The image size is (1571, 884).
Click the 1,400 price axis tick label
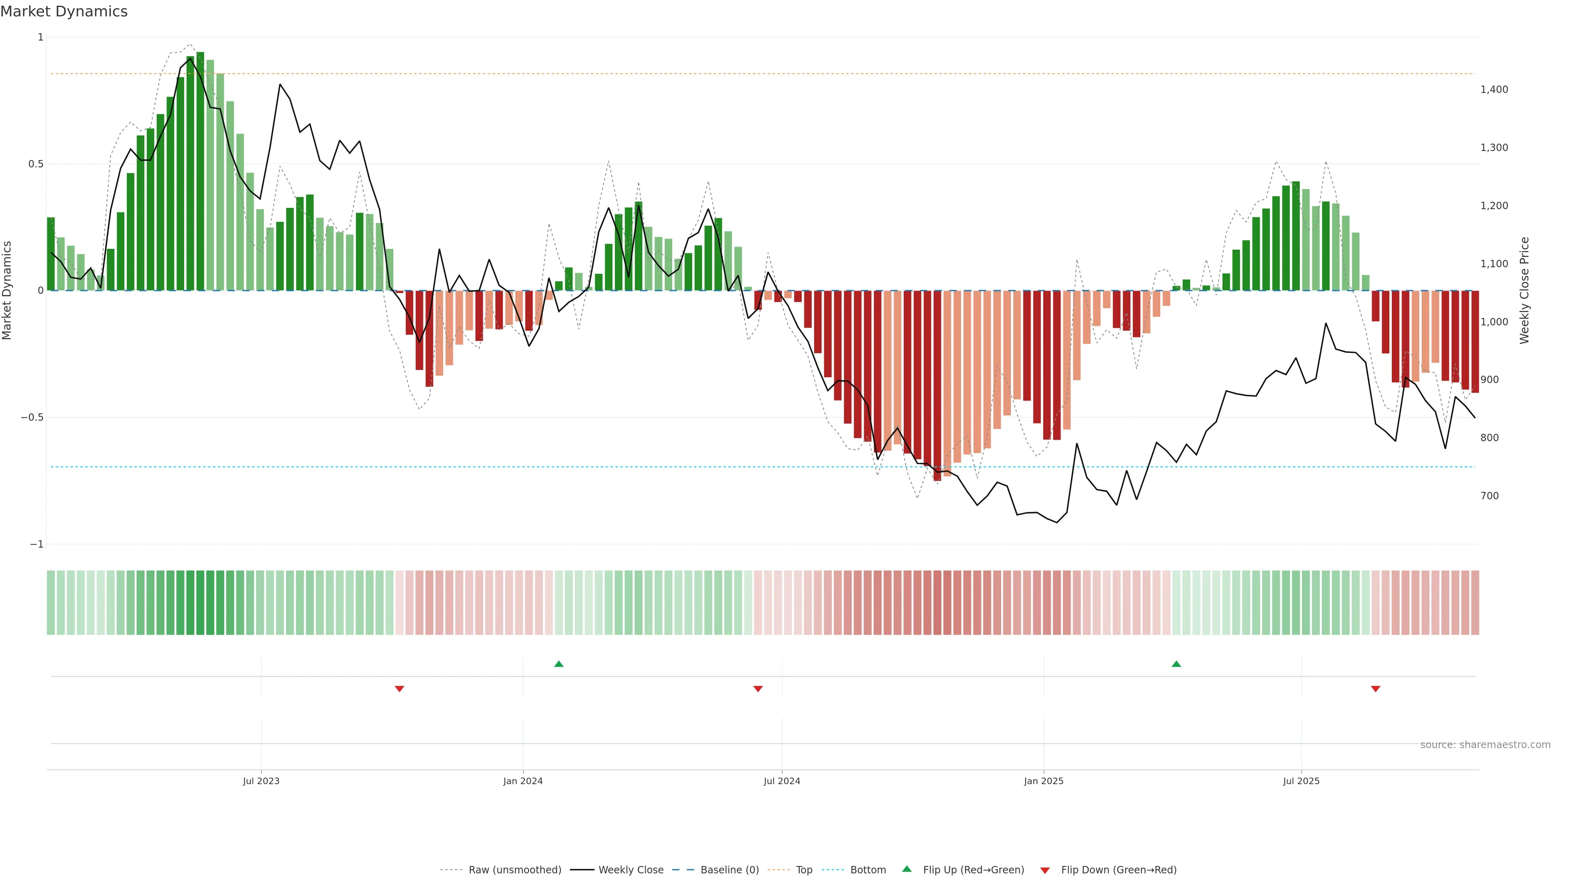click(x=1494, y=89)
